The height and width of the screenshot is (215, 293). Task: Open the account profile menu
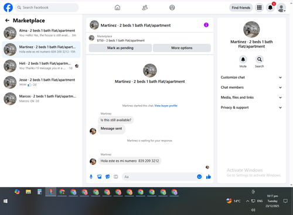(281, 8)
